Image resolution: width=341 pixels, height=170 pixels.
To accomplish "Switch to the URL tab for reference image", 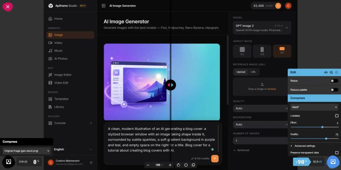I will (253, 72).
